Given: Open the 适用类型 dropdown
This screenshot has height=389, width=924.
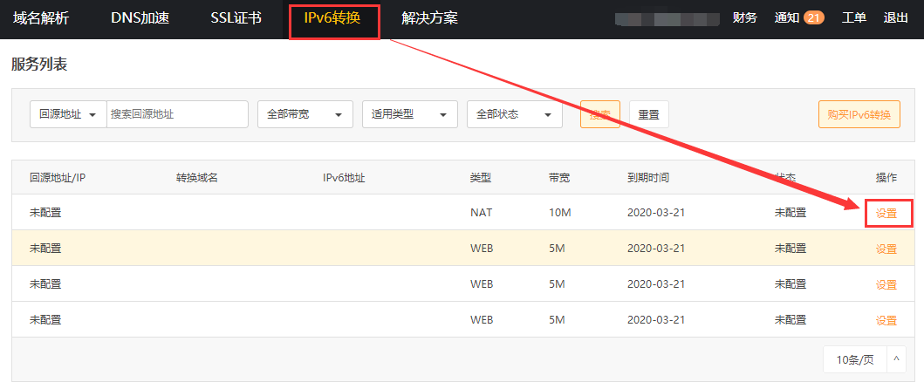Looking at the screenshot, I should 409,114.
